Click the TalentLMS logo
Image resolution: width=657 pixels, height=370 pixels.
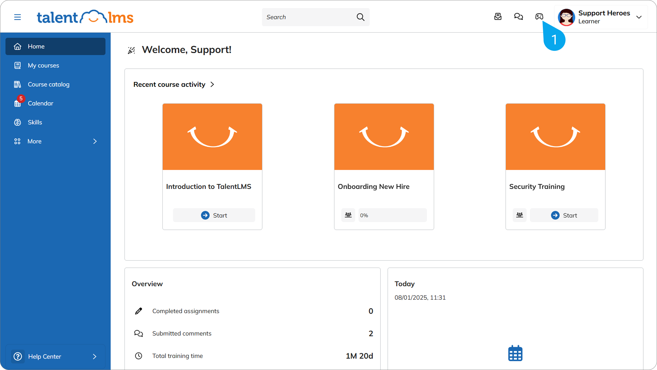[85, 17]
